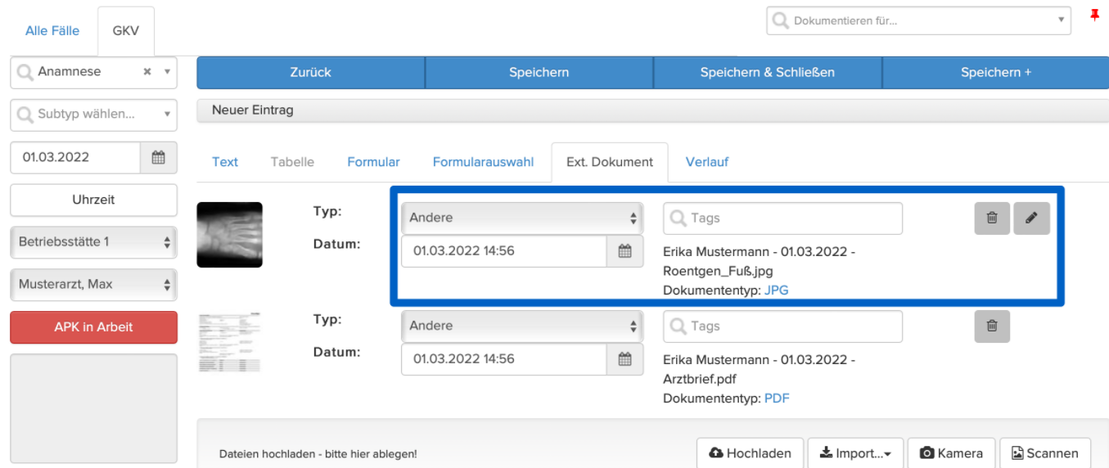
Task: Select the Ext. Dokument tab
Action: point(610,162)
